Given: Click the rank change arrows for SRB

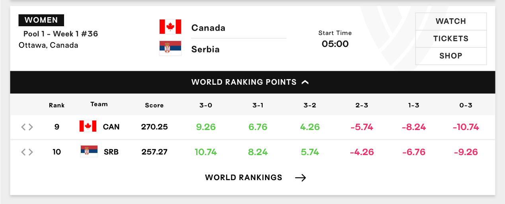Looking at the screenshot, I should pyautogui.click(x=27, y=152).
